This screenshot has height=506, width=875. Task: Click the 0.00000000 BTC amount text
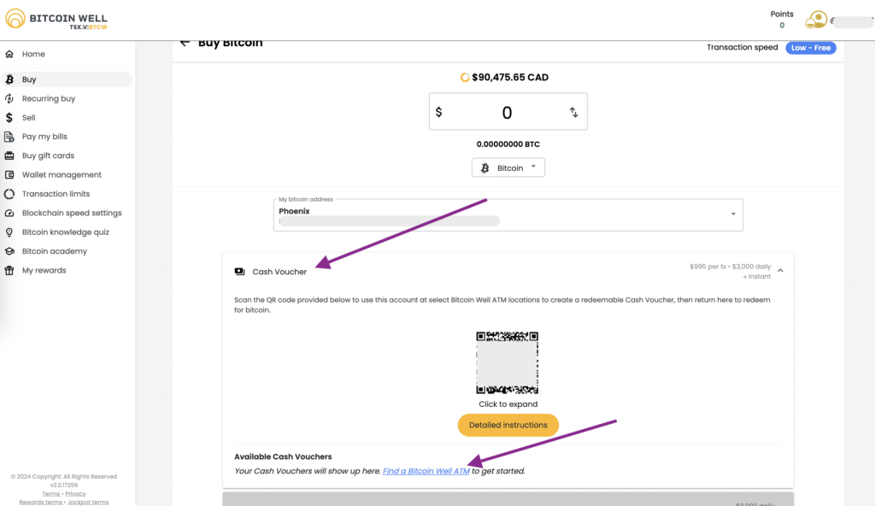pyautogui.click(x=508, y=144)
